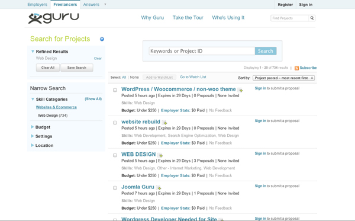
Task: Switch to the Freelancers tab
Action: coord(65,5)
